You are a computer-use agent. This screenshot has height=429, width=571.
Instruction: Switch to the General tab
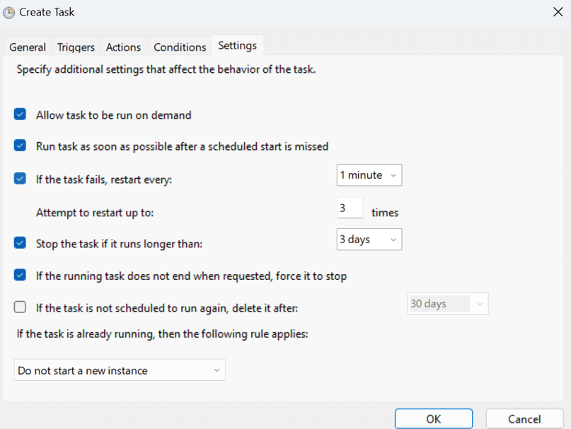point(28,47)
